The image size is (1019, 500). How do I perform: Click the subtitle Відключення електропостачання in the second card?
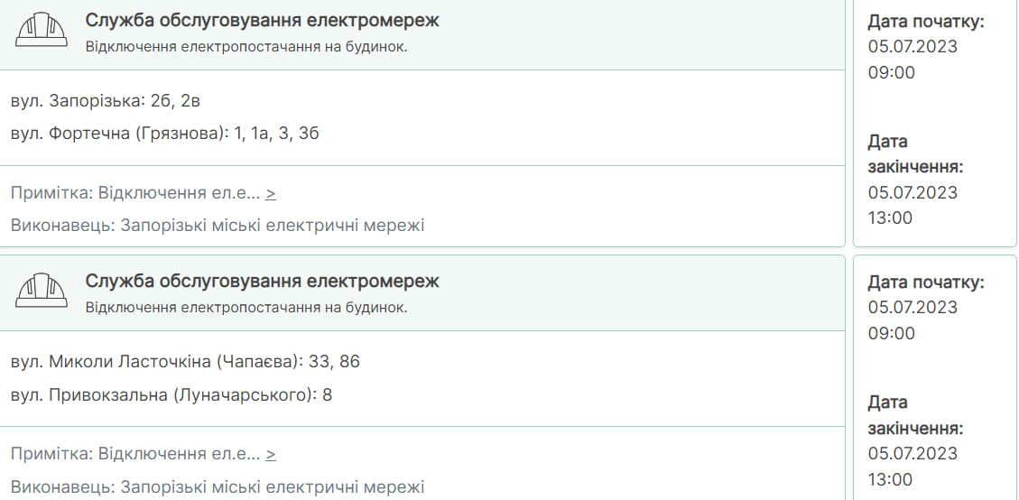pos(246,308)
